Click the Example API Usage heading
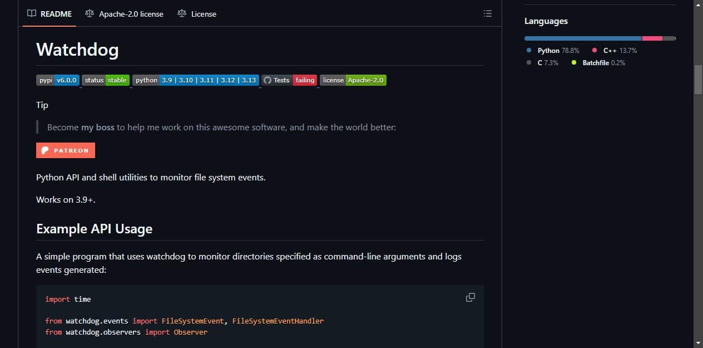703x348 pixels. [95, 229]
